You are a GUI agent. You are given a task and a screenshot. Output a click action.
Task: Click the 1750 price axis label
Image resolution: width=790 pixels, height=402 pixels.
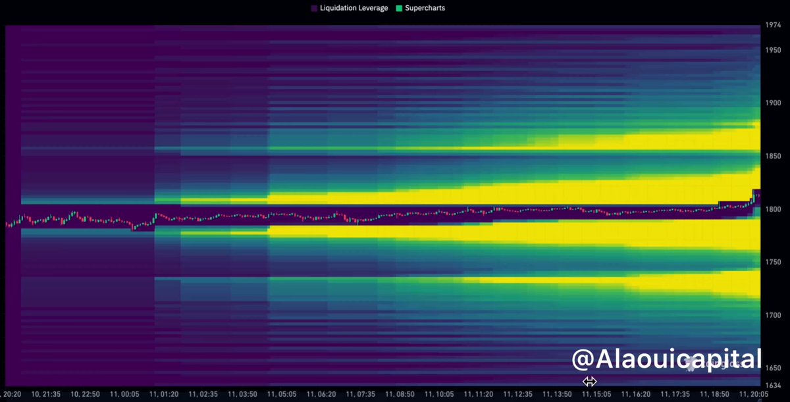(x=773, y=262)
